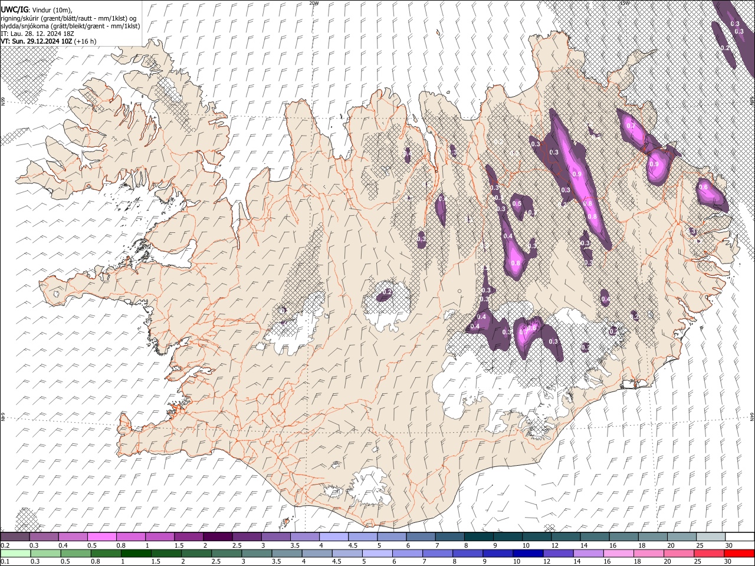Screen dimensions: 755x566
Task: Click the valid time 'VT: Sun. 29.12.2024 10Z (+16 h)'
Action: pyautogui.click(x=48, y=41)
